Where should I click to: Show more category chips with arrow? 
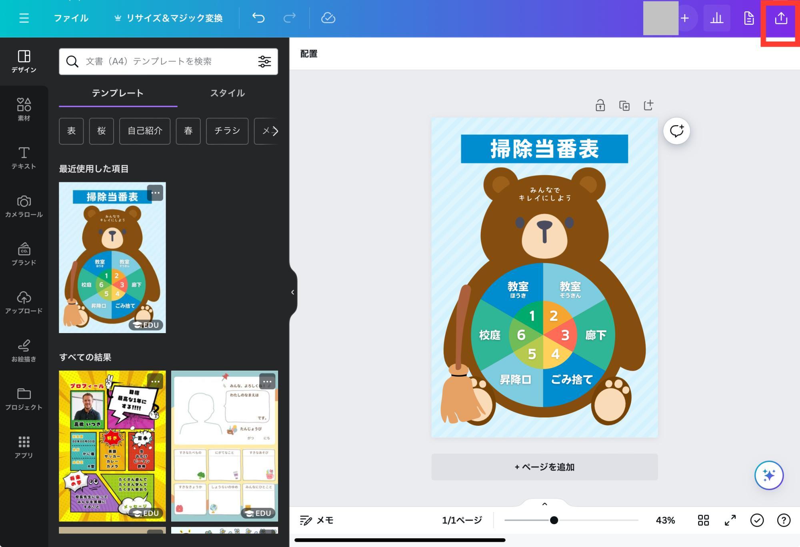tap(274, 131)
